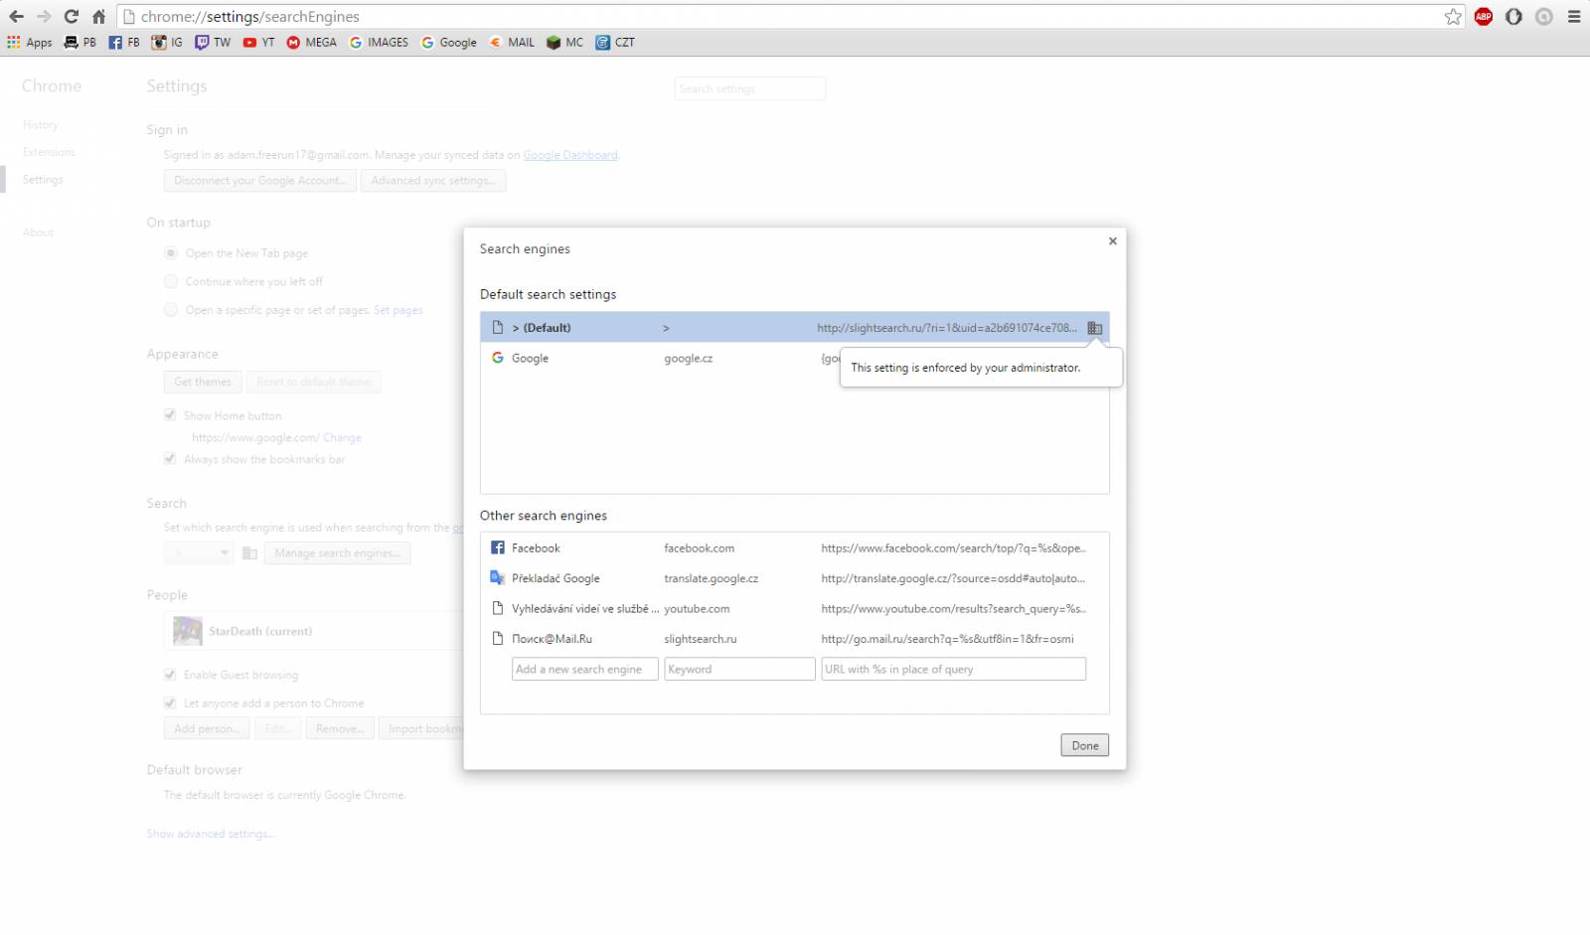1590x935 pixels.
Task: Open the MC Minecraft bookmark
Action: 564,43
